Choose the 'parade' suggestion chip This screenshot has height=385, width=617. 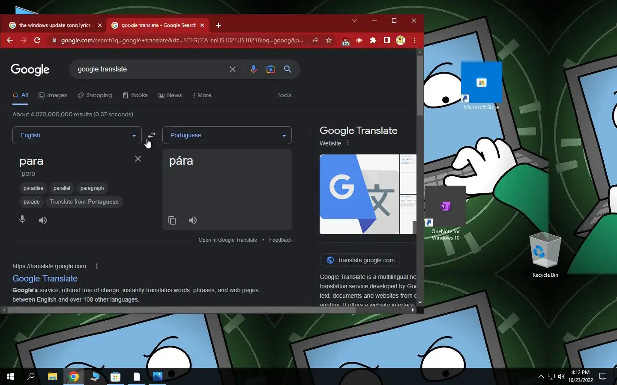[31, 202]
